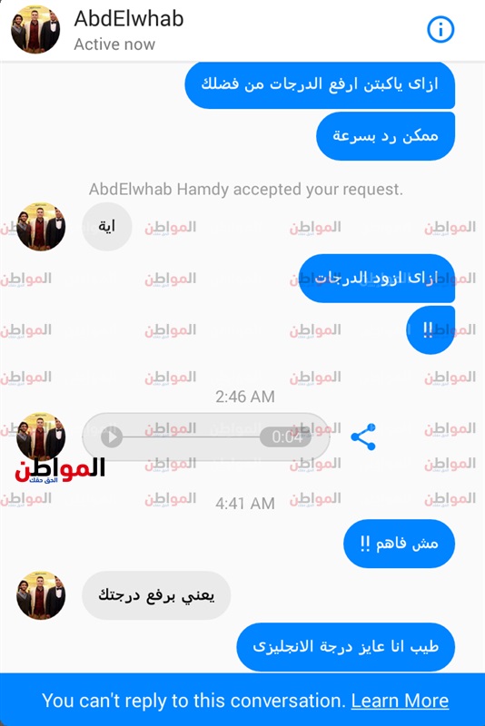The height and width of the screenshot is (726, 485).
Task: Select the "ممكن رد بسرعة" message bubble
Action: [385, 136]
